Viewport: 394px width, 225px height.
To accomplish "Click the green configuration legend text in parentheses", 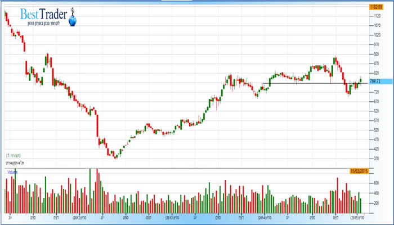I will click(14, 155).
